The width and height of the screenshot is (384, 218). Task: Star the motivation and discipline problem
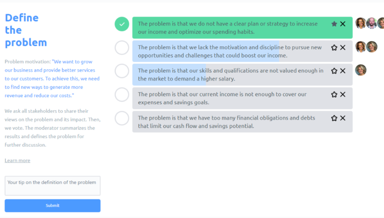pos(334,48)
